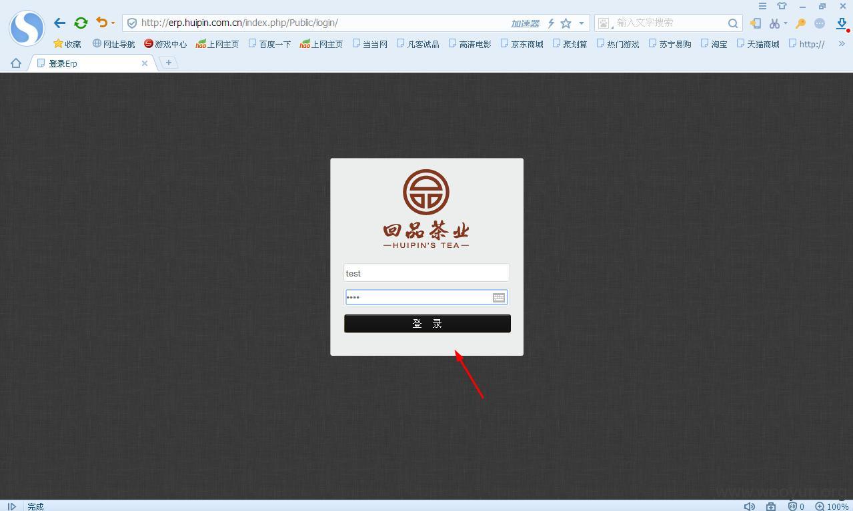
Task: Click the password field
Action: pyautogui.click(x=427, y=297)
